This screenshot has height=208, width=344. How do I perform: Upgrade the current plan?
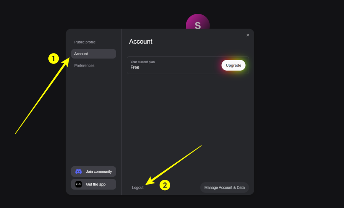pyautogui.click(x=233, y=66)
